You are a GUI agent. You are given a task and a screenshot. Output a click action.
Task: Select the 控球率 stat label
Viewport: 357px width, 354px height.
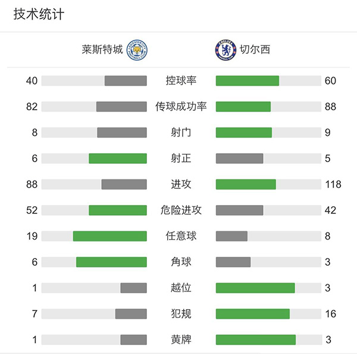tap(181, 80)
